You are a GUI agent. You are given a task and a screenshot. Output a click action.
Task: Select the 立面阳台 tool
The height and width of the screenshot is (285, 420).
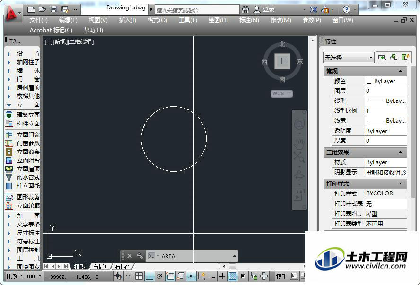pos(23,160)
